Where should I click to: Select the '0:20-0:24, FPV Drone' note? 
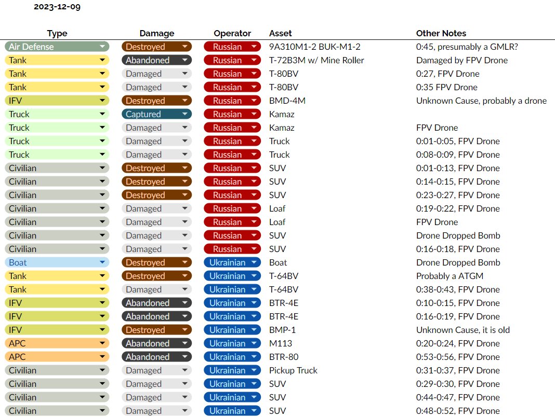pyautogui.click(x=458, y=343)
